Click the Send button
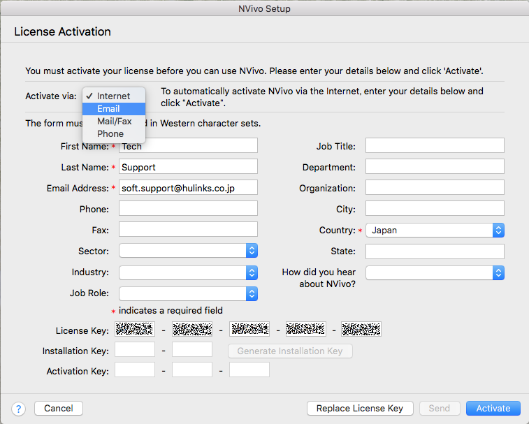The image size is (529, 424). click(440, 409)
